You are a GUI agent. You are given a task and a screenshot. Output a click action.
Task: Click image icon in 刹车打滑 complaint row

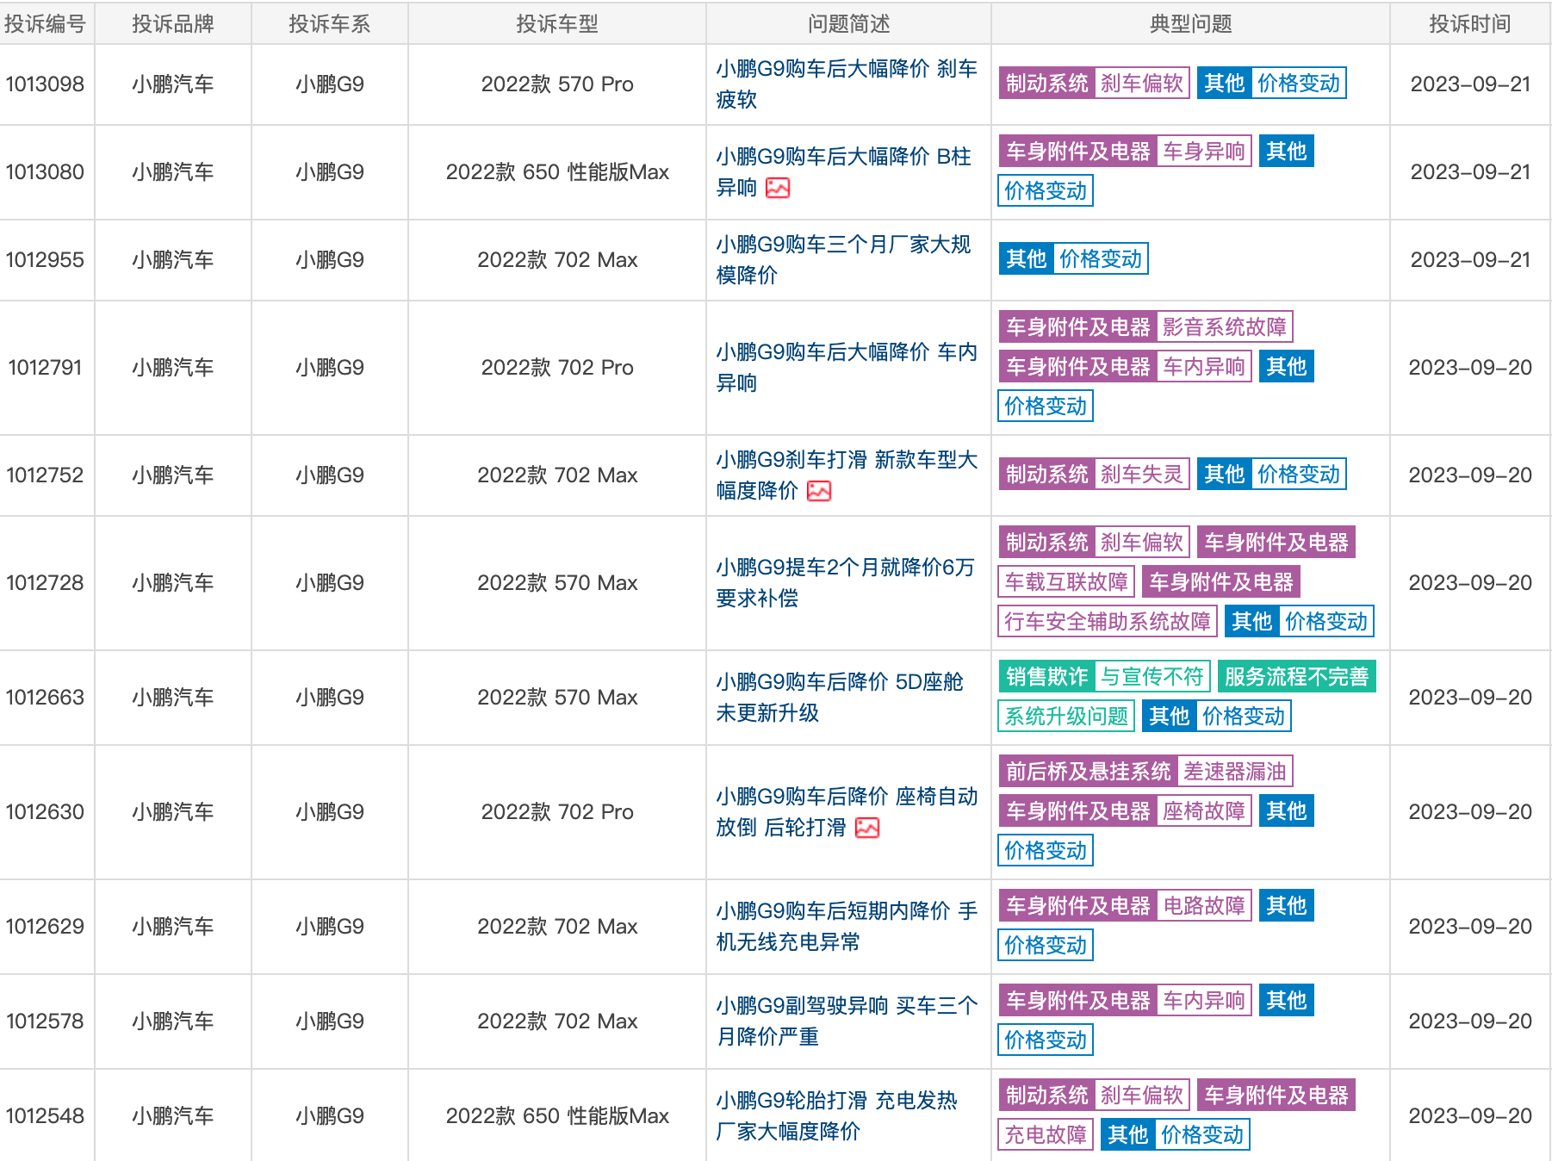tap(819, 491)
